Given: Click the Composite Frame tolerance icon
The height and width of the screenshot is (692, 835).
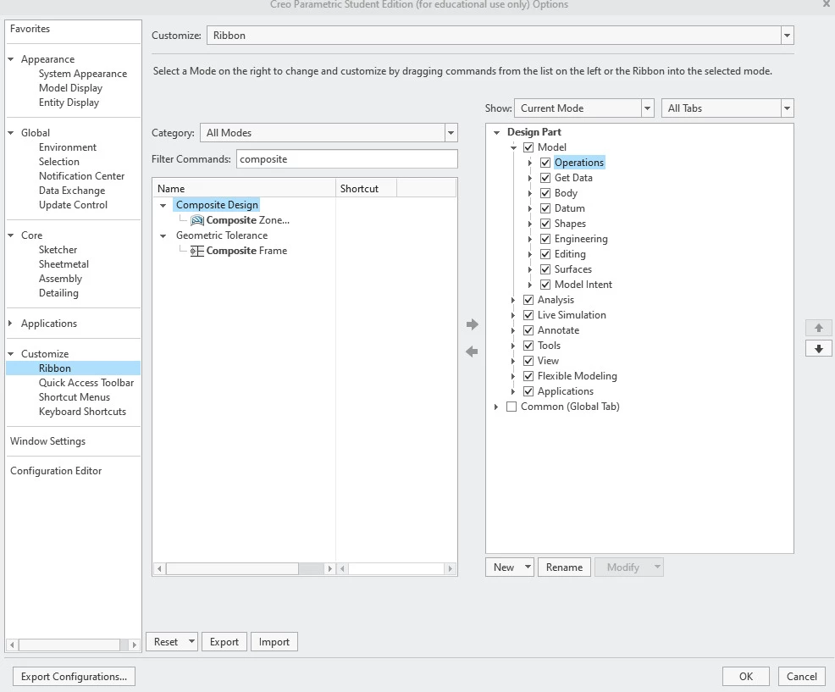Looking at the screenshot, I should (197, 251).
